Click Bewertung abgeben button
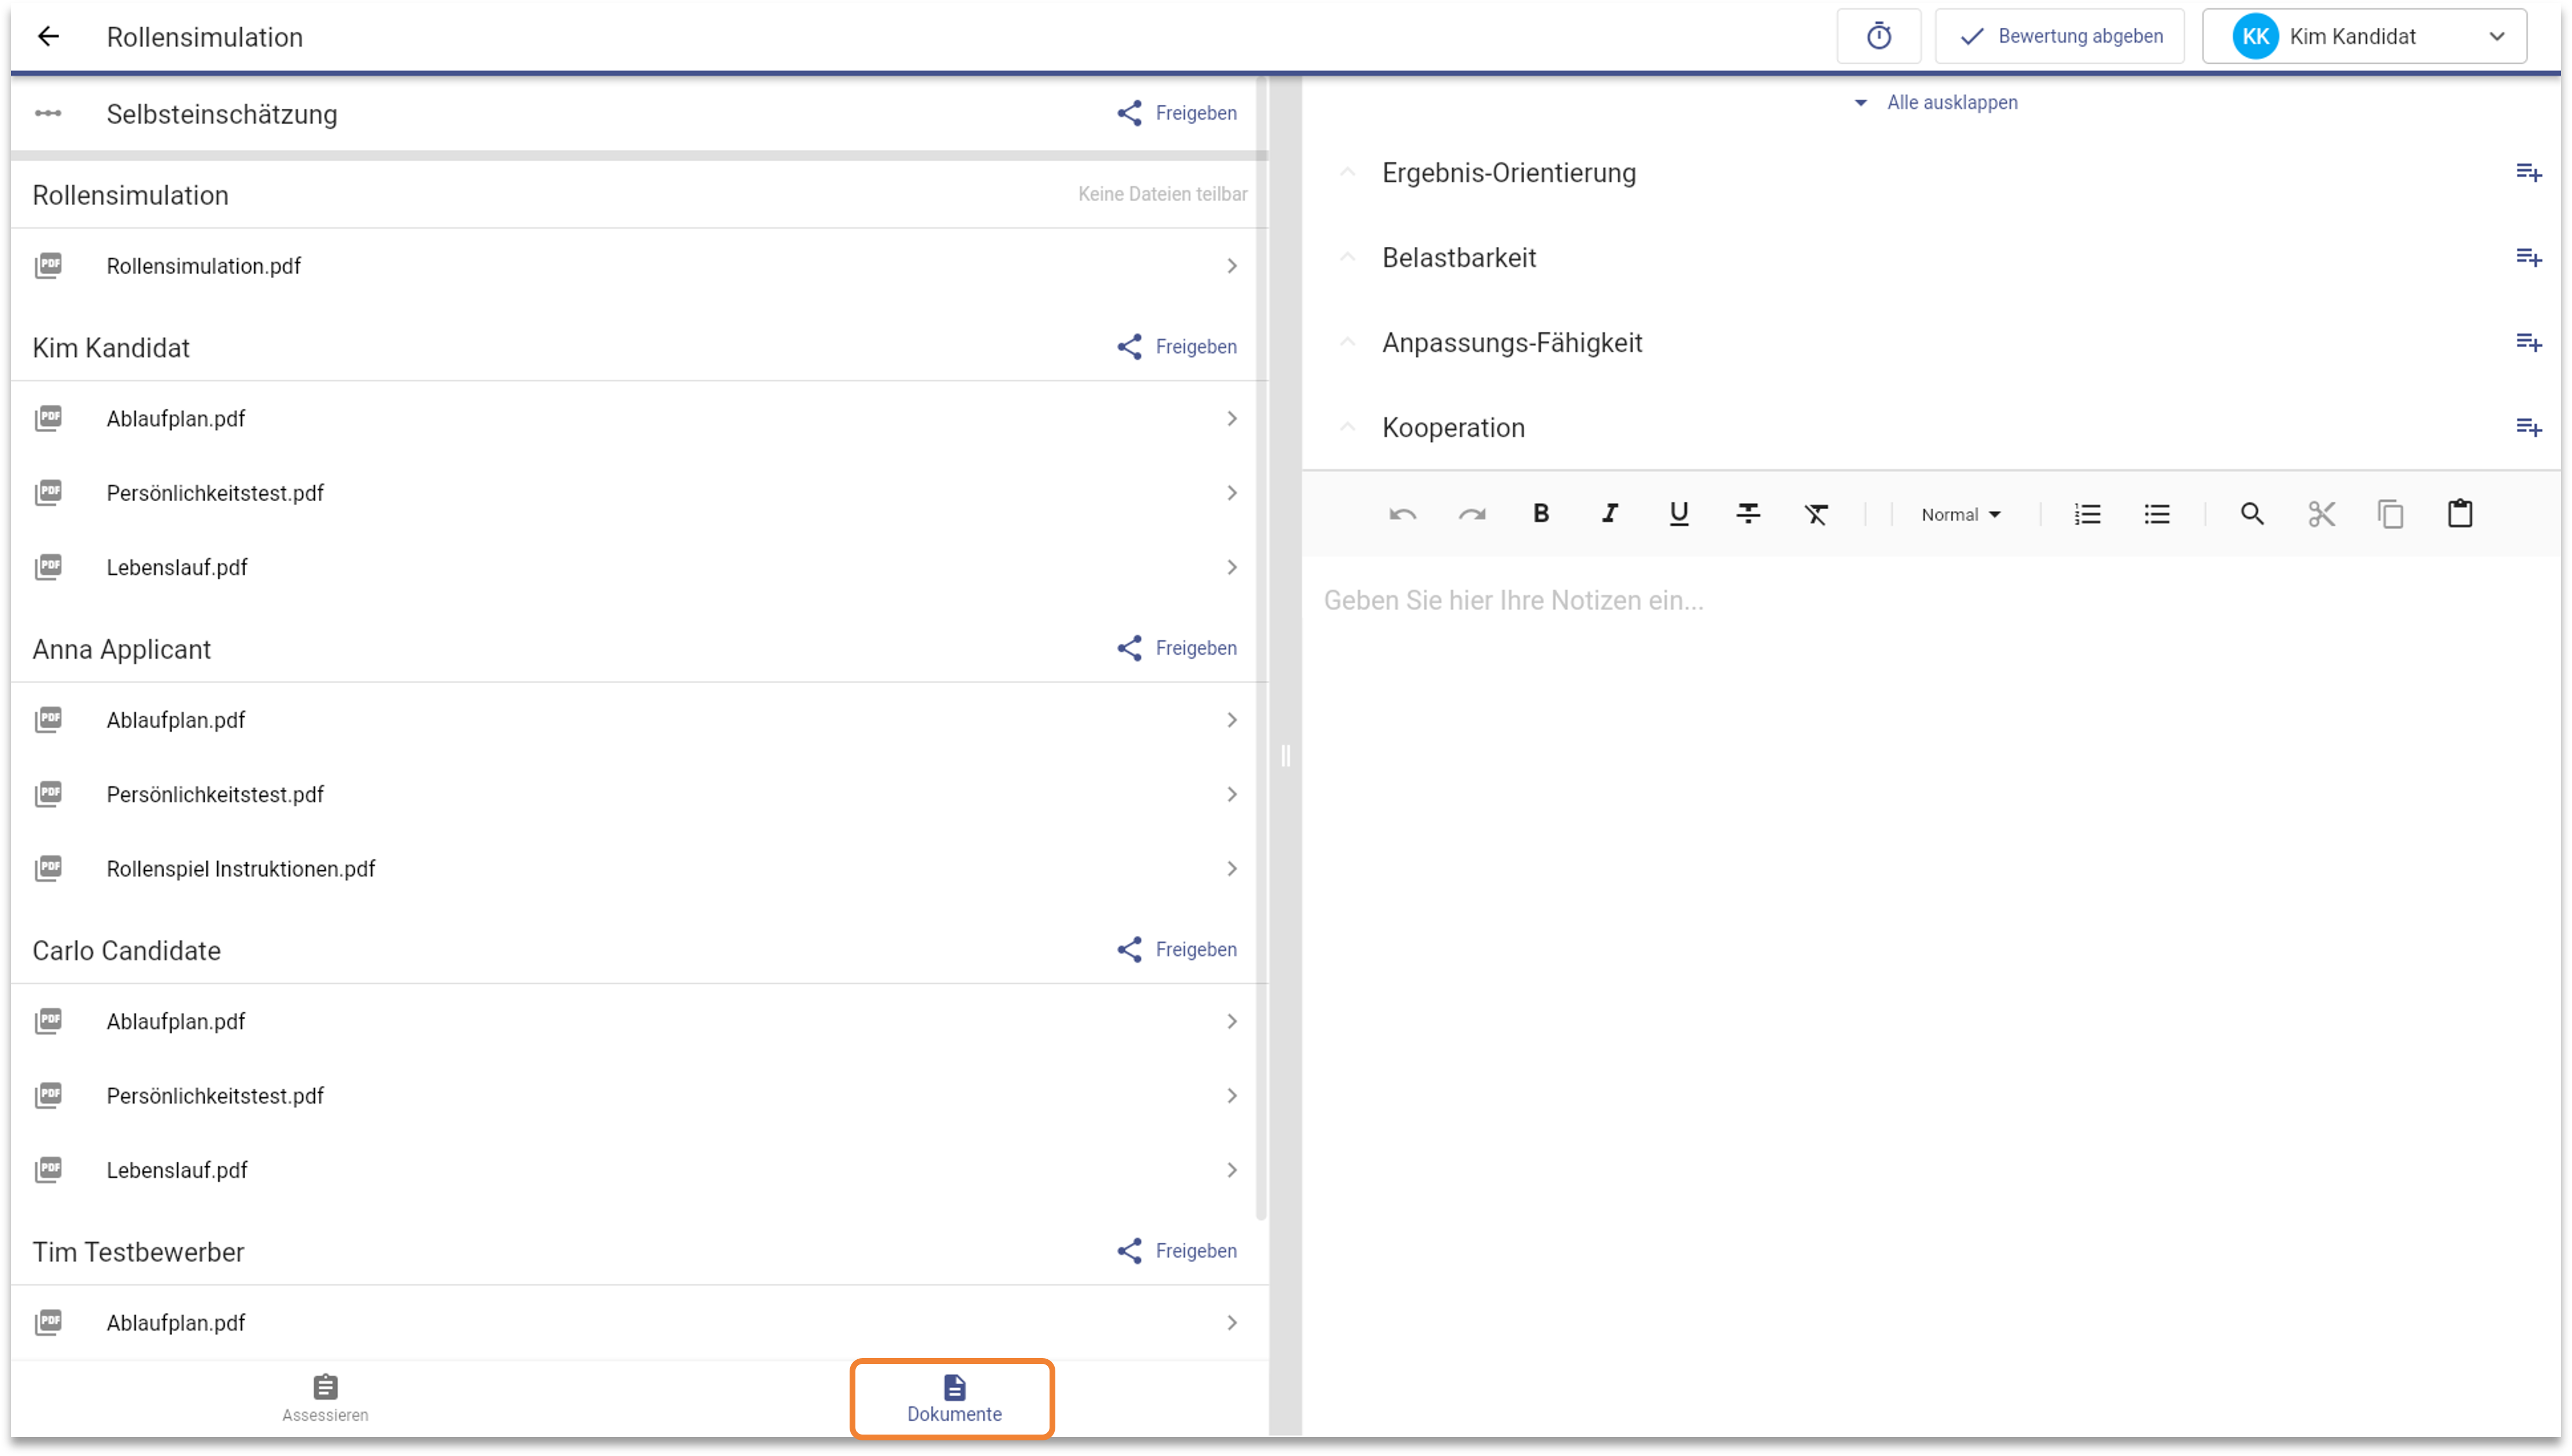Image resolution: width=2572 pixels, height=1456 pixels. click(2059, 37)
